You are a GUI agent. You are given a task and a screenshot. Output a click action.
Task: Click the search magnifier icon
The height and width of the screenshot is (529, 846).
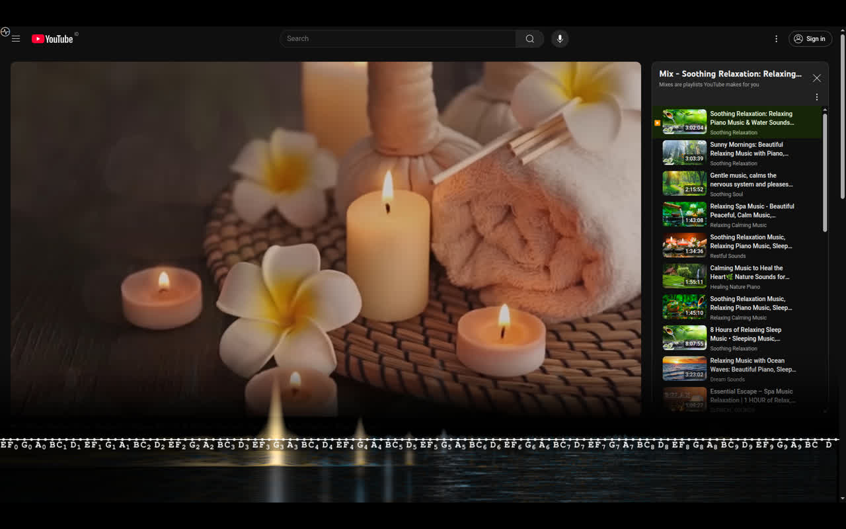point(529,38)
